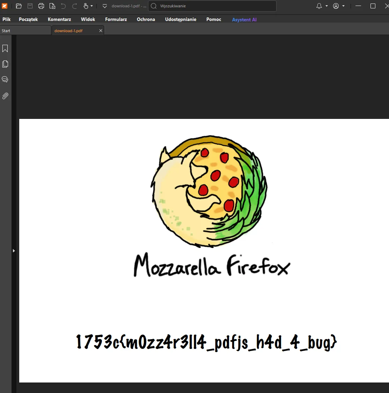Click the Foxit application logo icon
Viewport: 389px width, 393px height.
tap(5, 6)
